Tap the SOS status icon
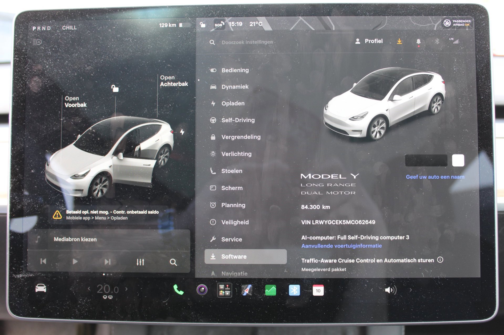504x335 pixels. [219, 25]
